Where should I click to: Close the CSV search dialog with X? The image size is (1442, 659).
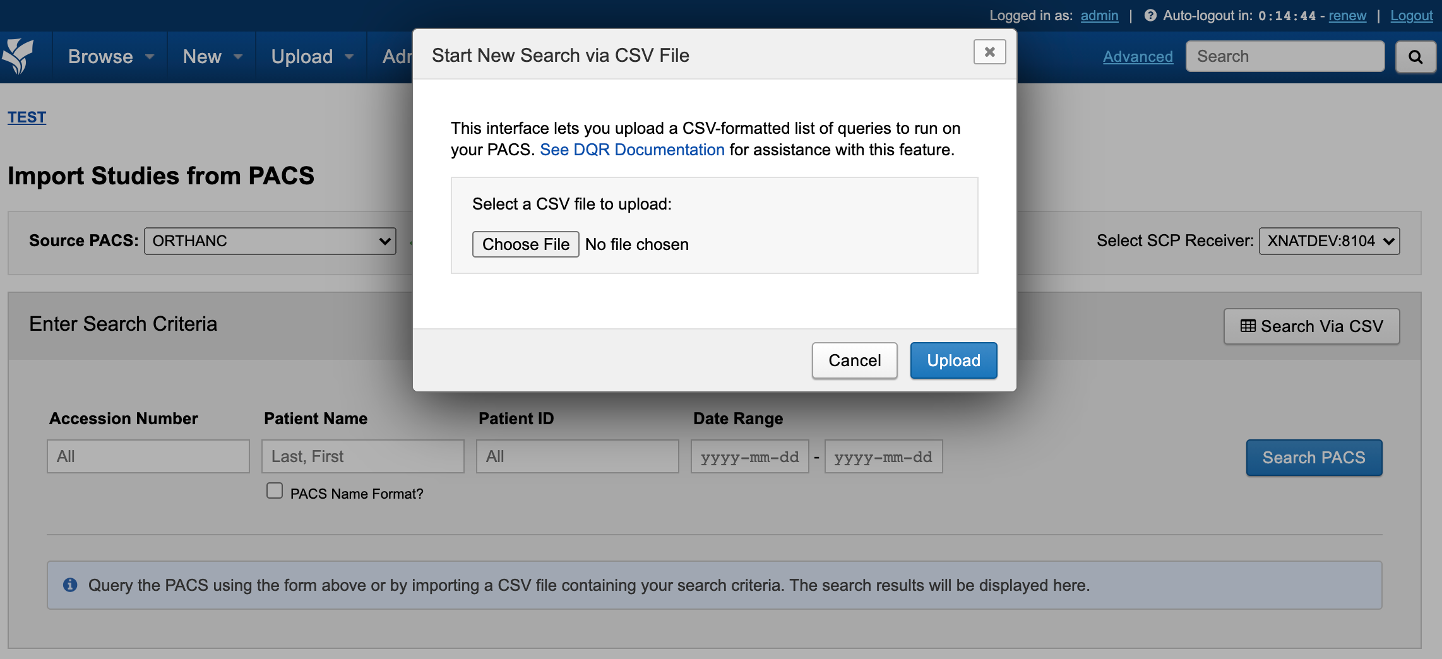[989, 52]
